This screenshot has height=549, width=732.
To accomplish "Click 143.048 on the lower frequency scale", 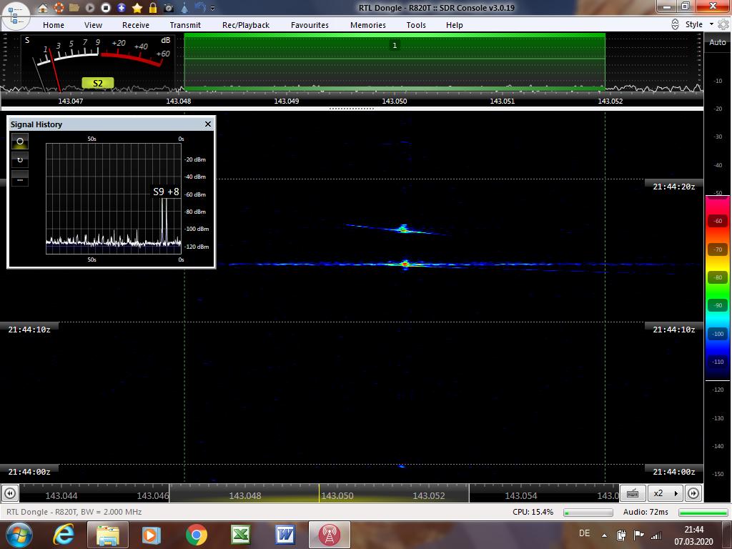I will [x=245, y=496].
